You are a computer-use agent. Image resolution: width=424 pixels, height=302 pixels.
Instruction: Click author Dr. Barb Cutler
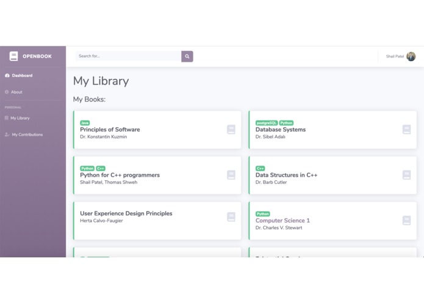[271, 182]
